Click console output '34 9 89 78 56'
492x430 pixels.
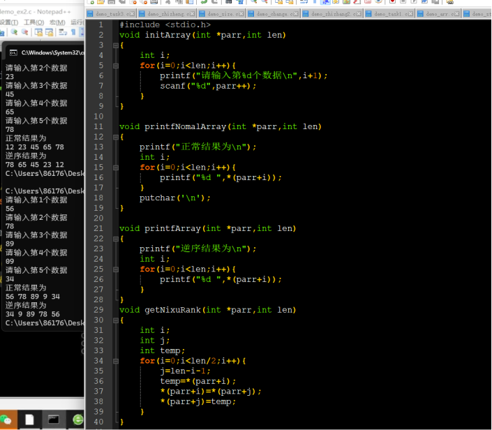33,314
